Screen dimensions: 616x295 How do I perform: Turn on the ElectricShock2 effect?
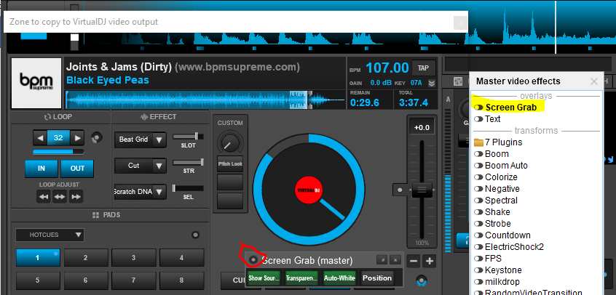point(478,247)
